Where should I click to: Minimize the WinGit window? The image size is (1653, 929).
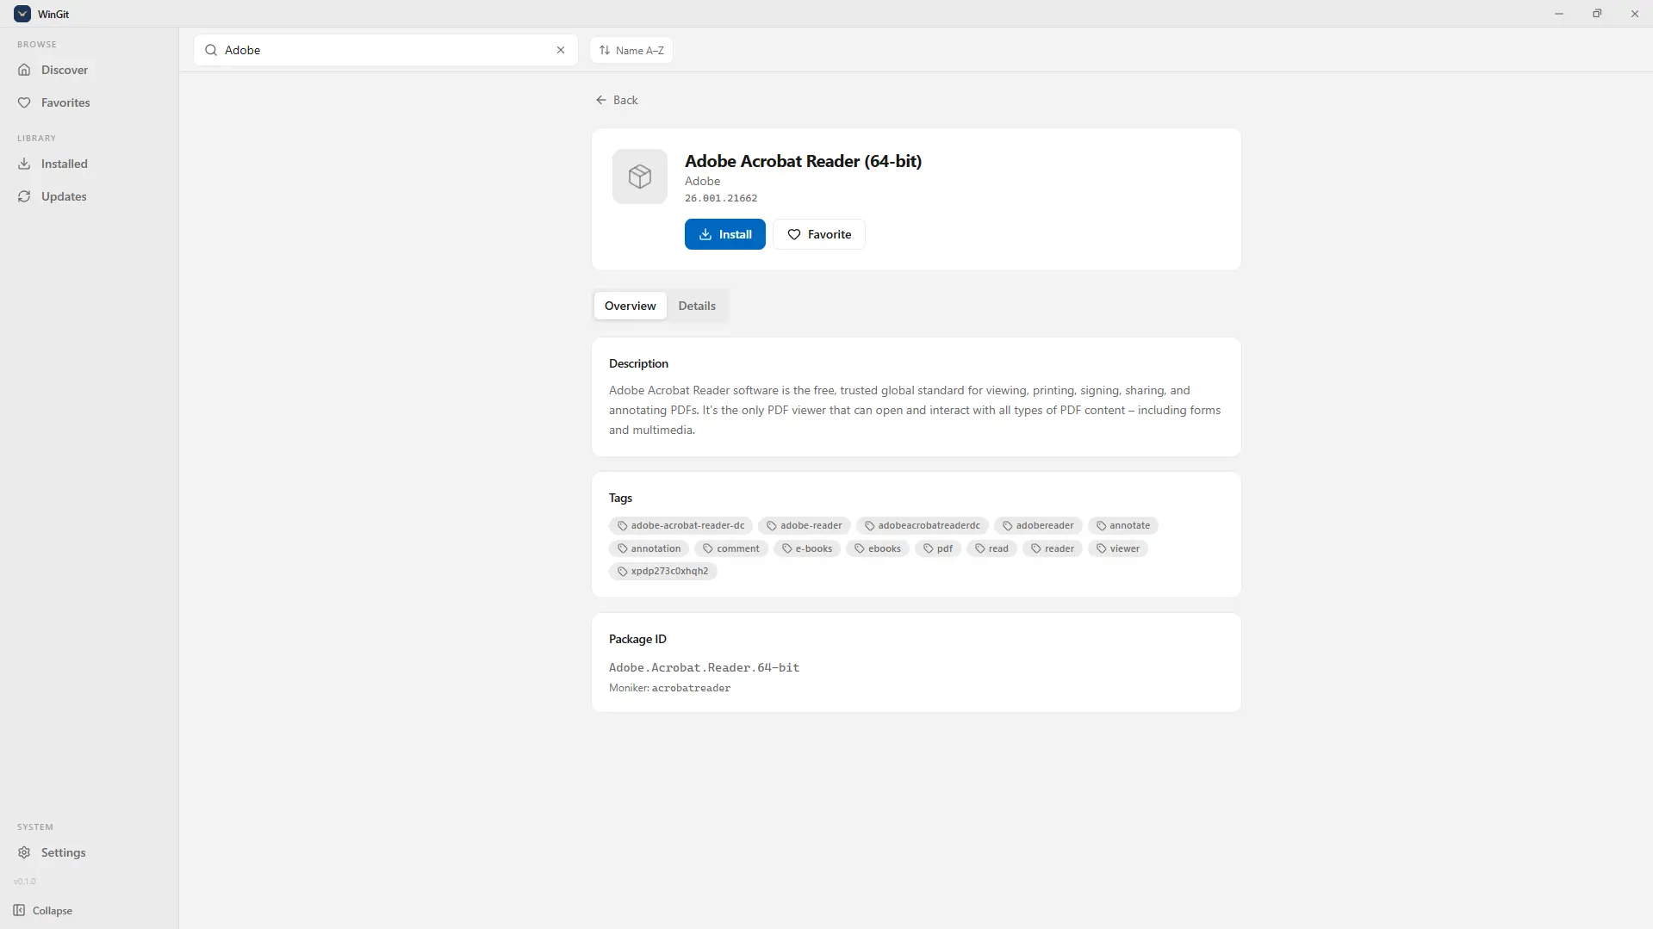click(1559, 14)
